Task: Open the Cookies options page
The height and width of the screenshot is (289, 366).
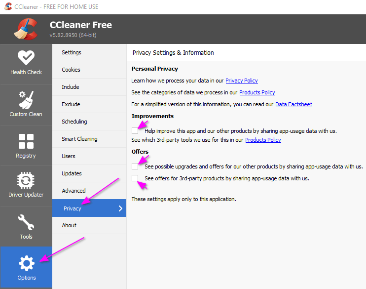Action: [x=89, y=70]
